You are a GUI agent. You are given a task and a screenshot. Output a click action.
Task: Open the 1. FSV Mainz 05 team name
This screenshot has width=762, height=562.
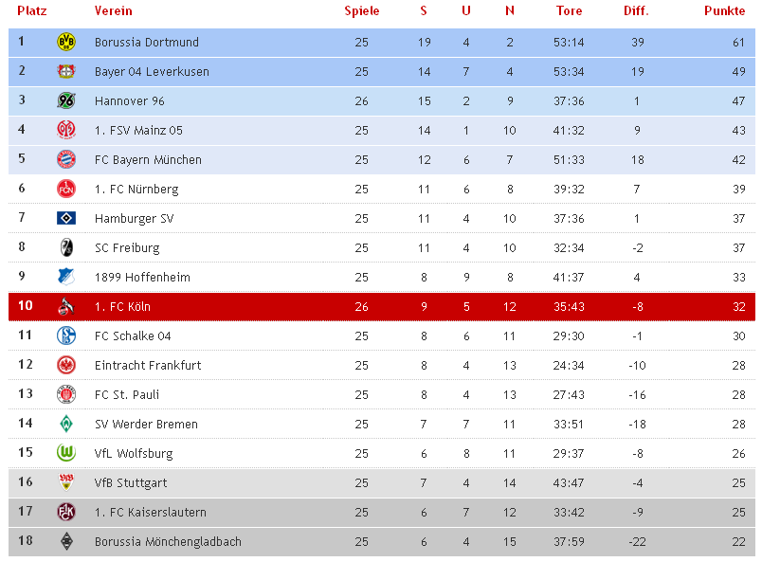[138, 130]
